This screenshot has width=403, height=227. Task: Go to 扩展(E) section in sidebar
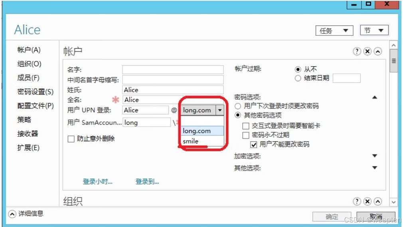[28, 148]
